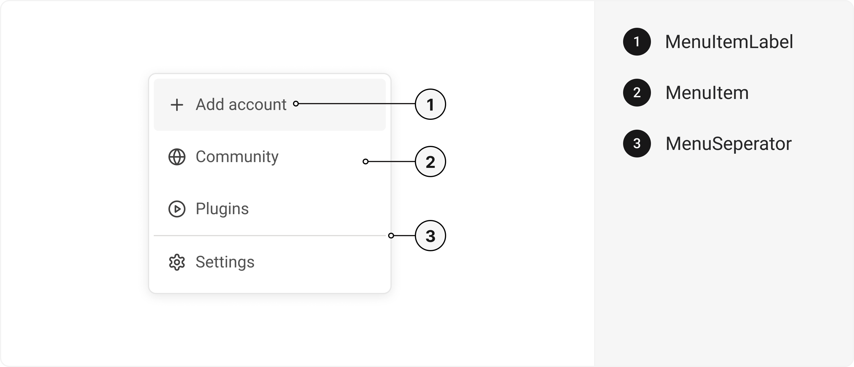Click the play circle icon beside Plugins
This screenshot has width=854, height=367.
[177, 209]
